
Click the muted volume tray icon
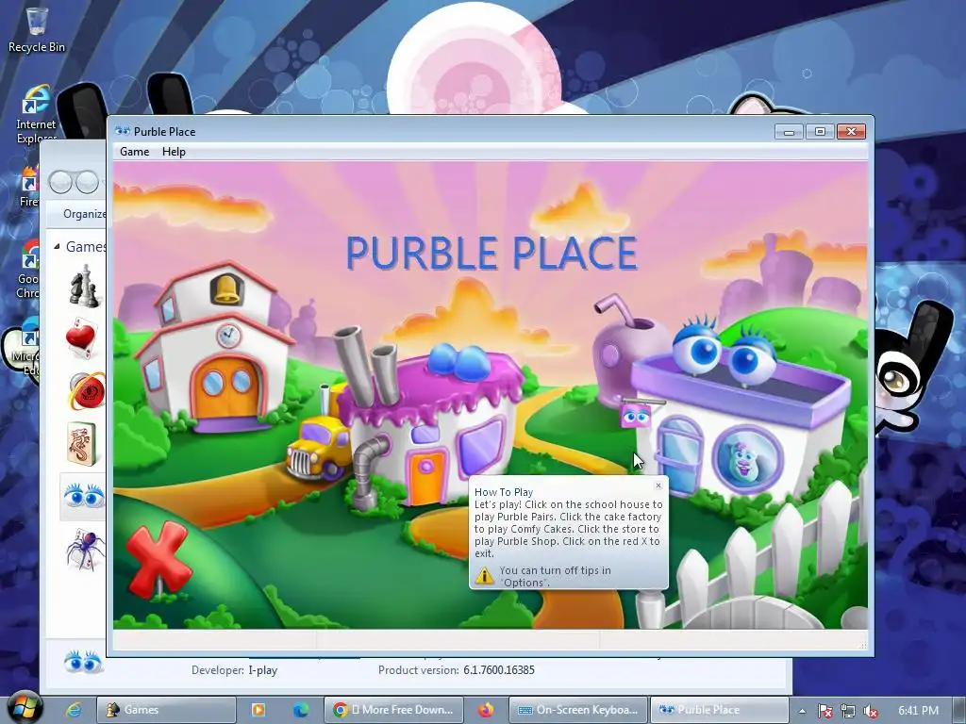[x=871, y=711]
